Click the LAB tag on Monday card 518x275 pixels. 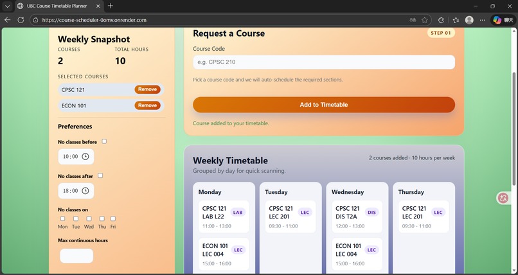[x=238, y=212]
